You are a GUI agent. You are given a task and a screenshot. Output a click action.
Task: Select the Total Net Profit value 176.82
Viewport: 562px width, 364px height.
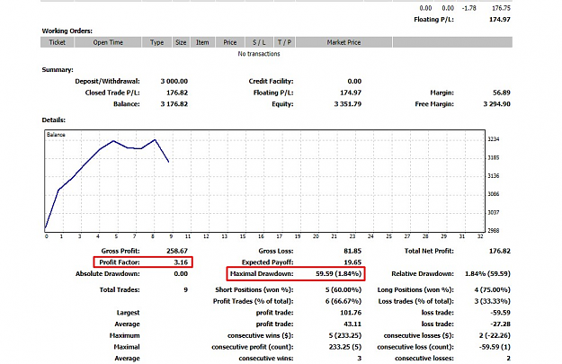(500, 251)
